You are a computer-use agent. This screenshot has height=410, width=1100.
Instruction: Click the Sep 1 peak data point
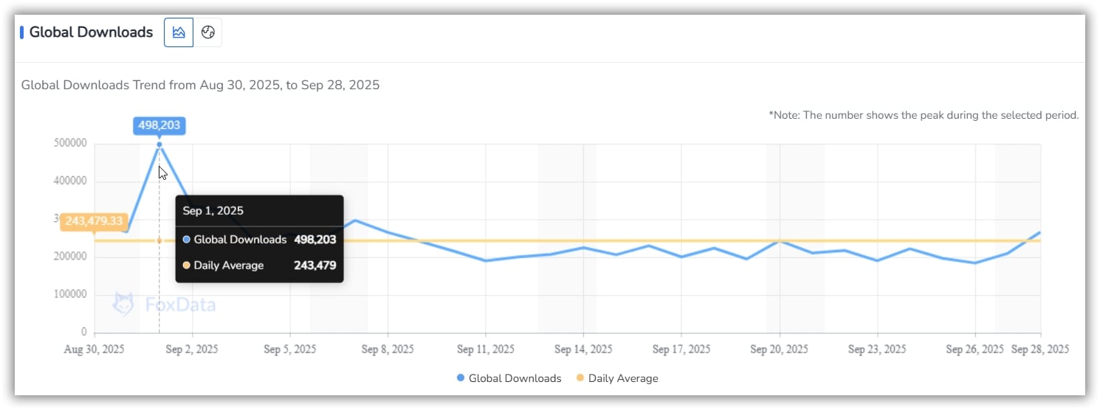coord(159,145)
